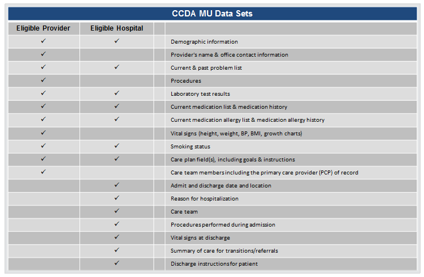Select 'Provider's name & office contact information' text
This screenshot has width=424, height=277.
[229, 55]
